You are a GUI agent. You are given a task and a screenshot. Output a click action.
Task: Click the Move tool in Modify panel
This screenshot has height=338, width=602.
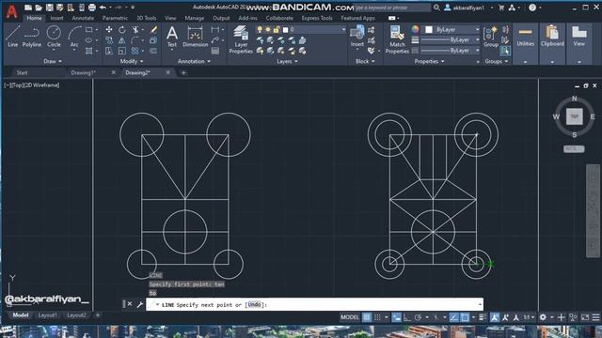(x=109, y=29)
